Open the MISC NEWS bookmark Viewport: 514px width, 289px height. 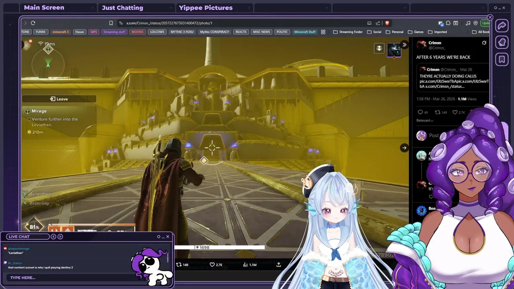[261, 32]
